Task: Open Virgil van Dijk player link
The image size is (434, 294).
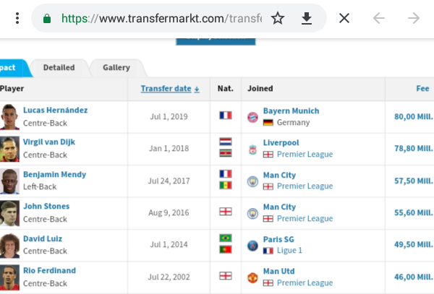Action: [49, 142]
